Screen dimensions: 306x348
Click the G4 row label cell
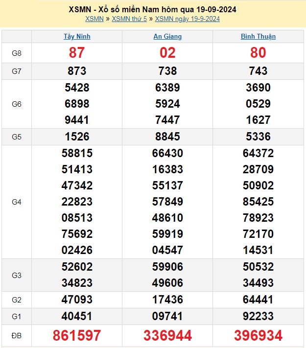pyautogui.click(x=17, y=202)
